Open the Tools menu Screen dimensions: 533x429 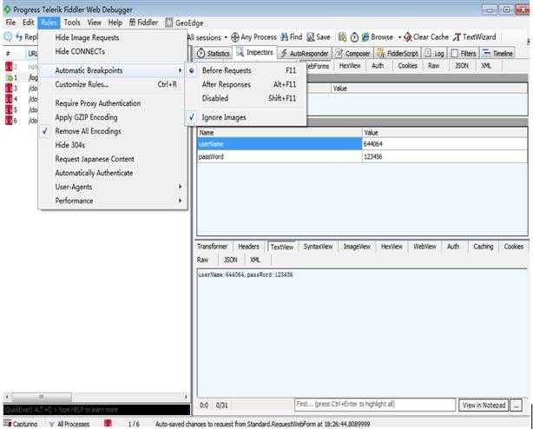[72, 23]
